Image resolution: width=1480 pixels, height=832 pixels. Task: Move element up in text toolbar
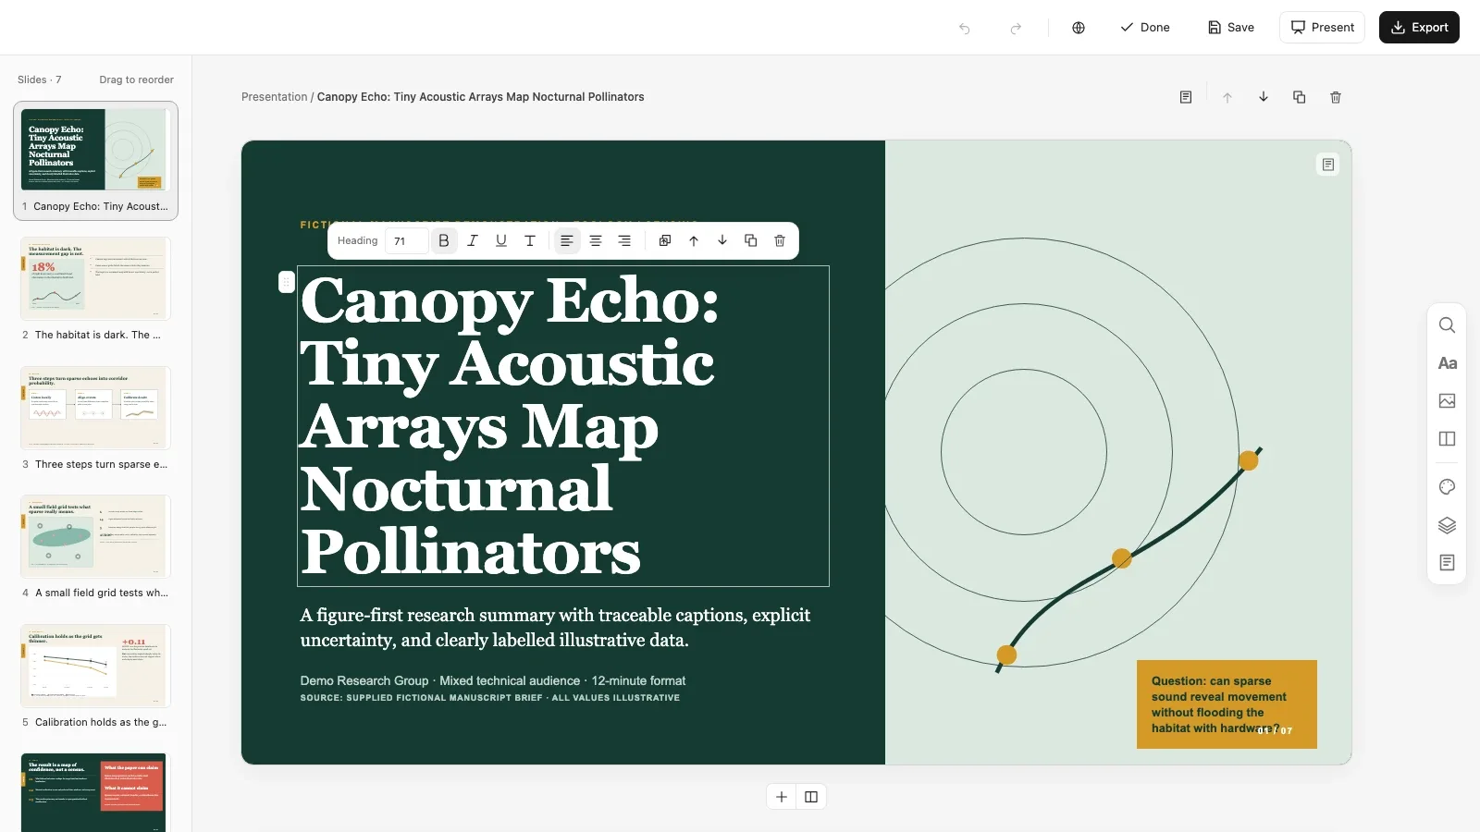click(694, 241)
